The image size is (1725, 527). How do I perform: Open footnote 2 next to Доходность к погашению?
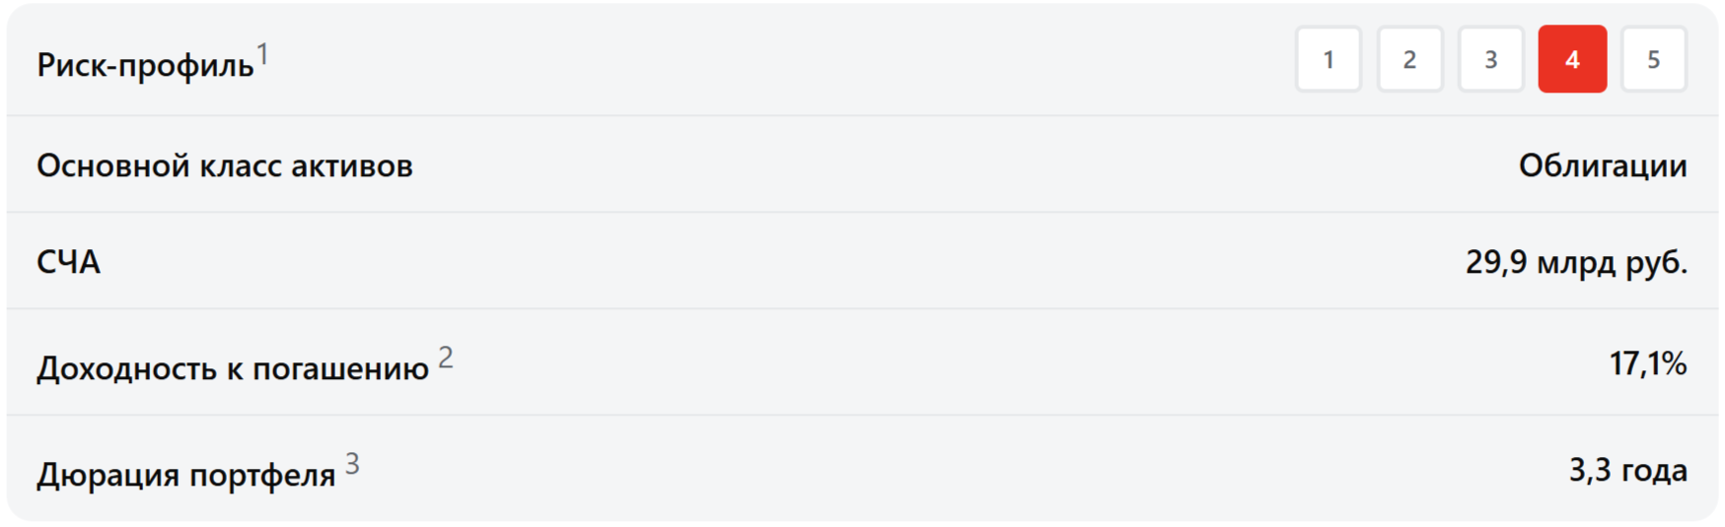coord(446,357)
